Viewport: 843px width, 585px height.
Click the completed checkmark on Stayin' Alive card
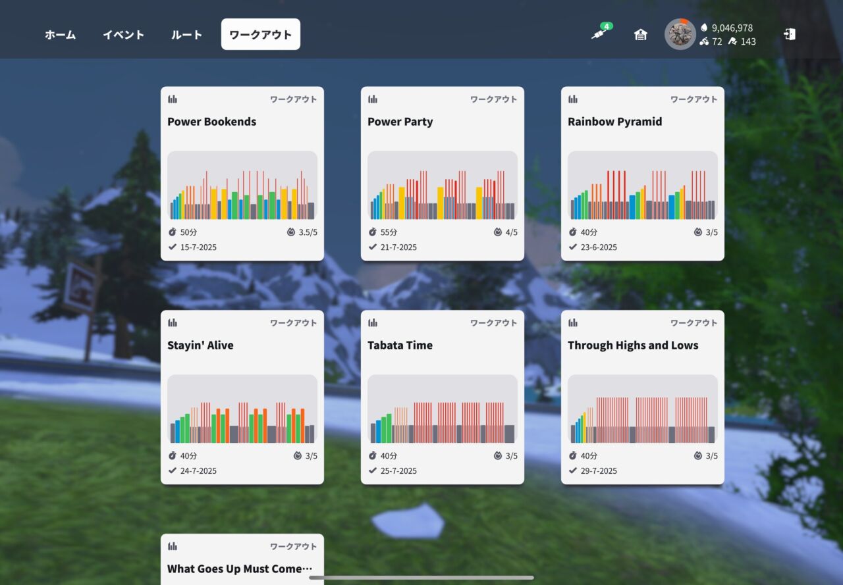tap(172, 471)
